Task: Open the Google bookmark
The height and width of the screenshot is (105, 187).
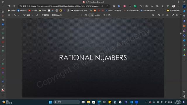Action: [x=12, y=10]
